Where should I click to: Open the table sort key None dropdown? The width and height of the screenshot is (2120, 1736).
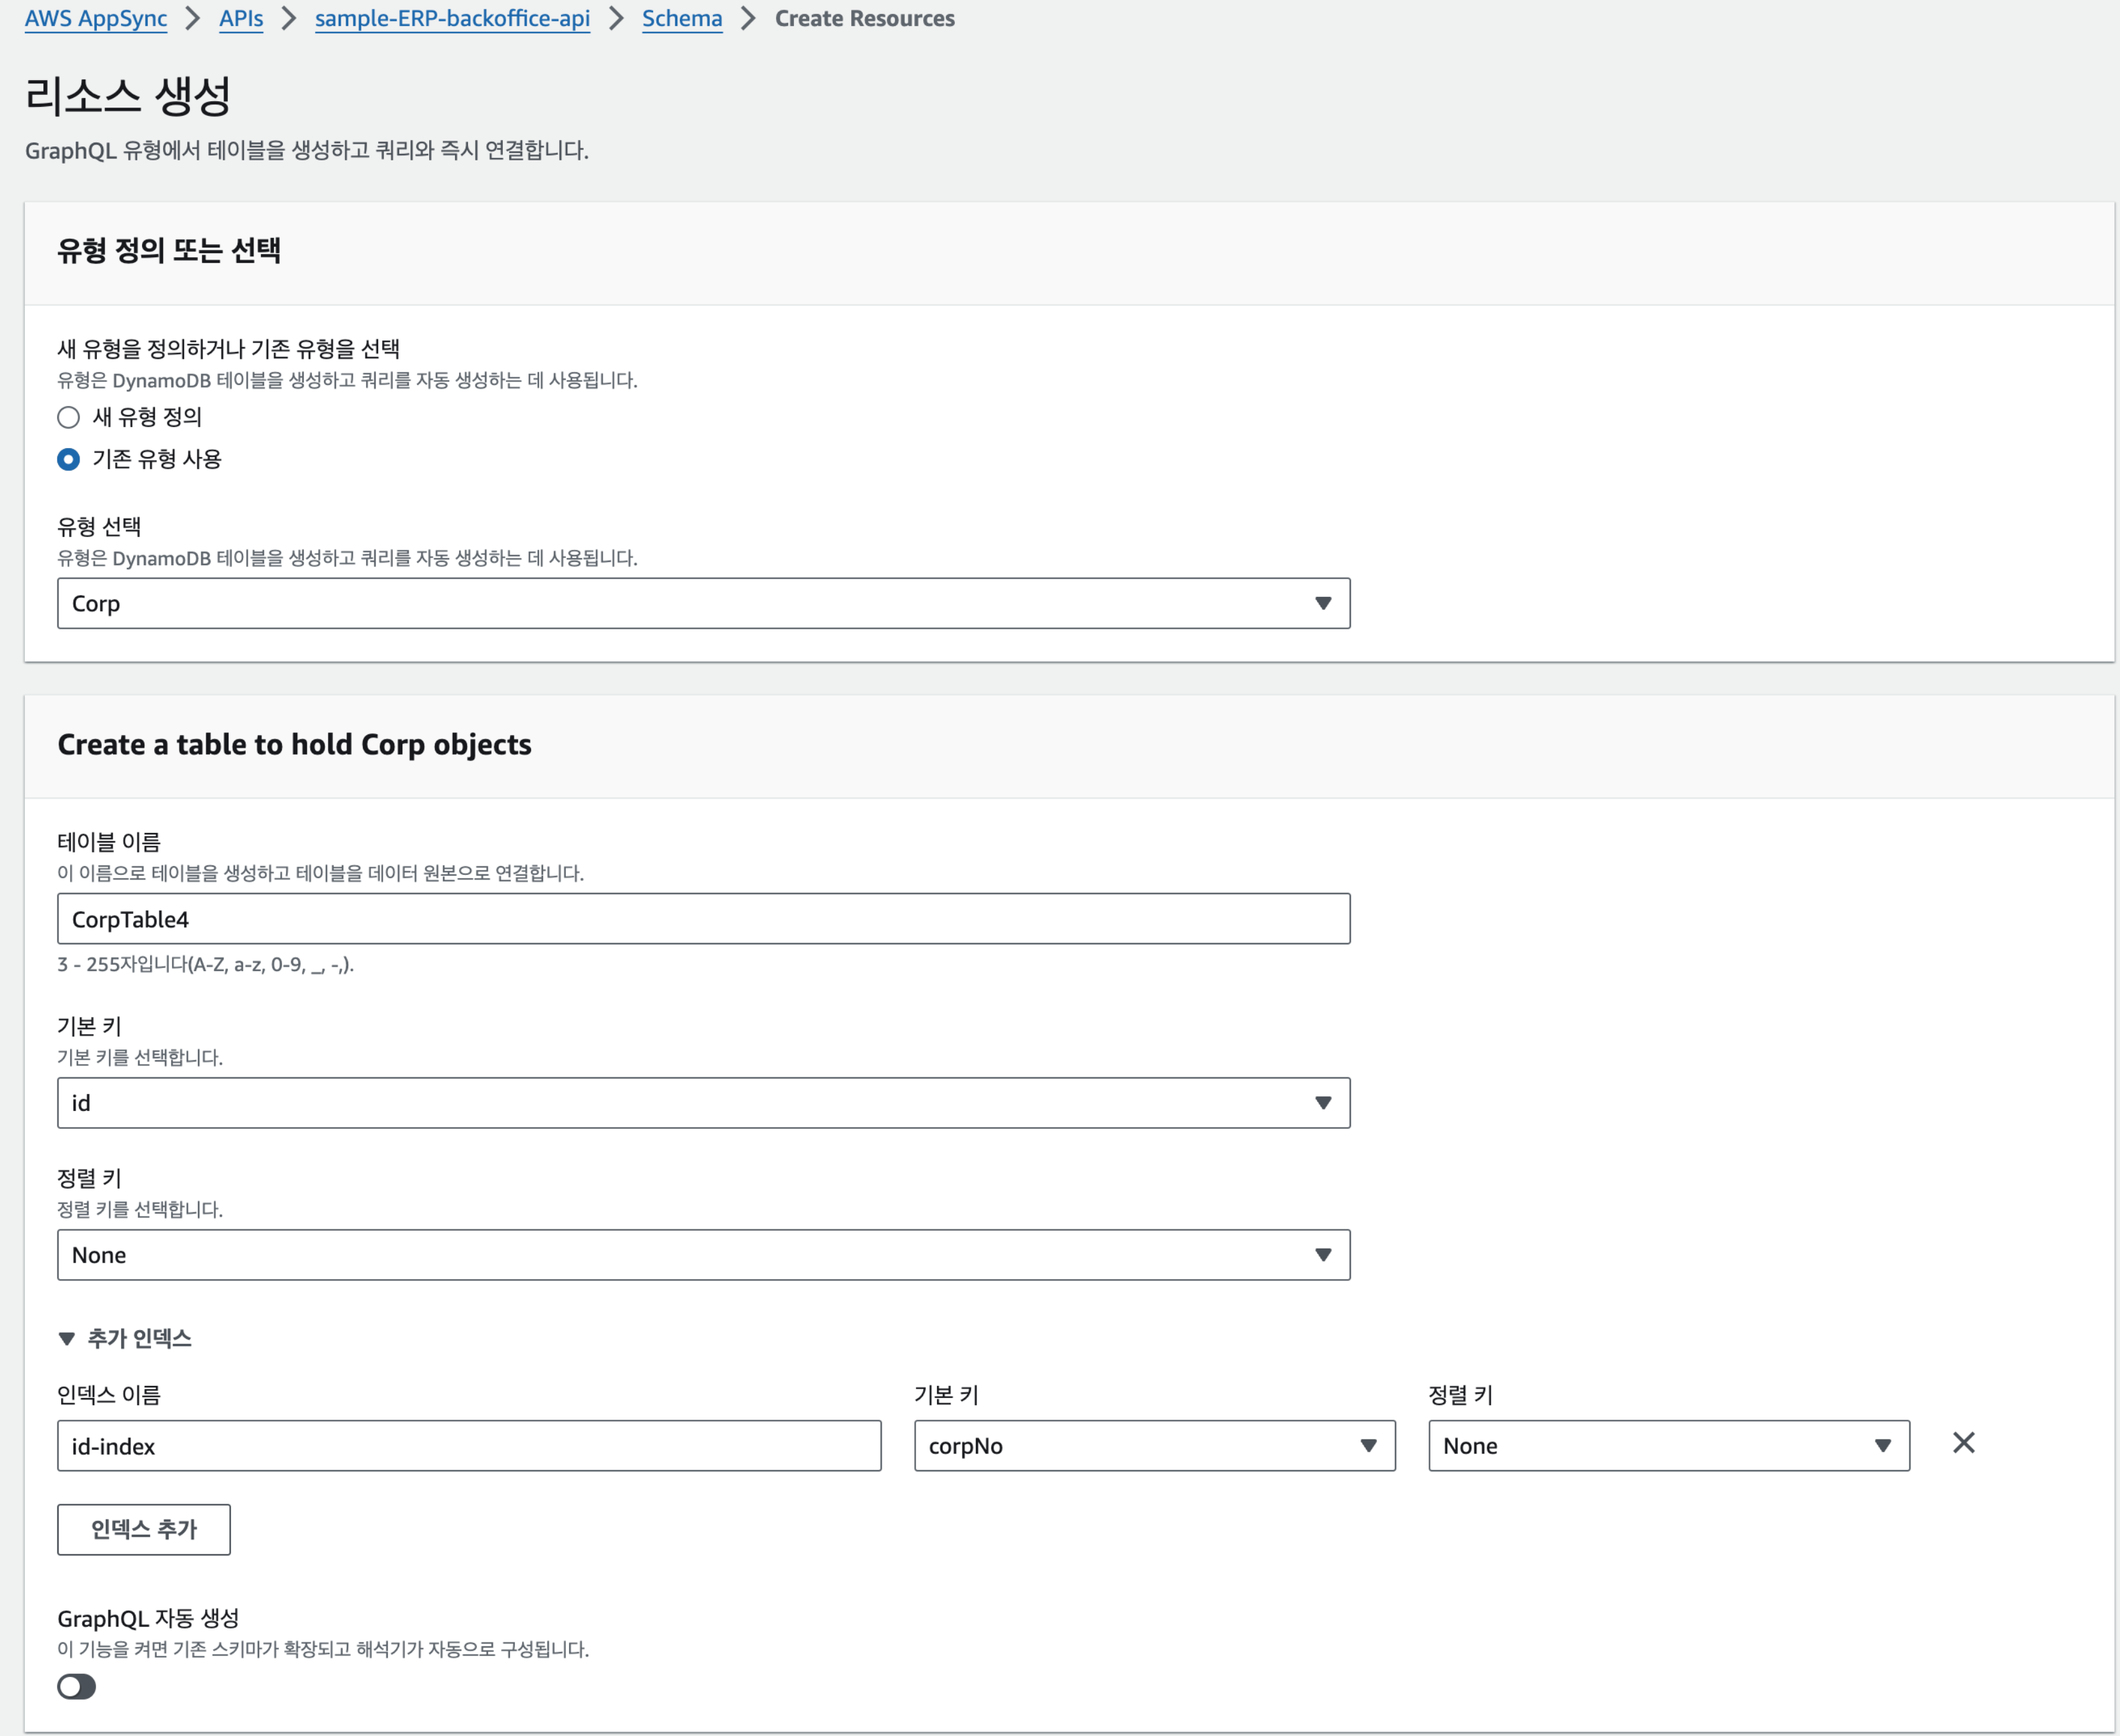tap(702, 1255)
